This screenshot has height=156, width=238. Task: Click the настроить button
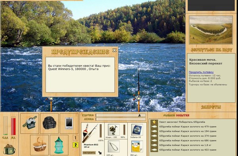click(x=89, y=153)
